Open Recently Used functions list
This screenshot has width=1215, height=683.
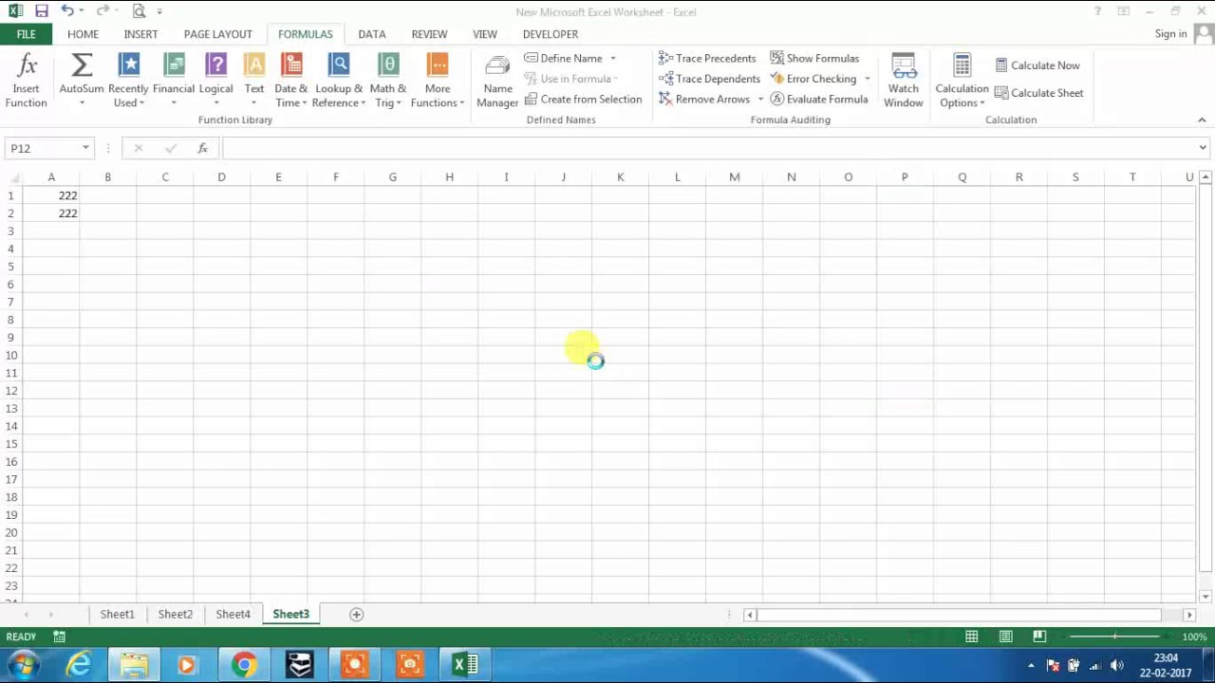pyautogui.click(x=128, y=81)
